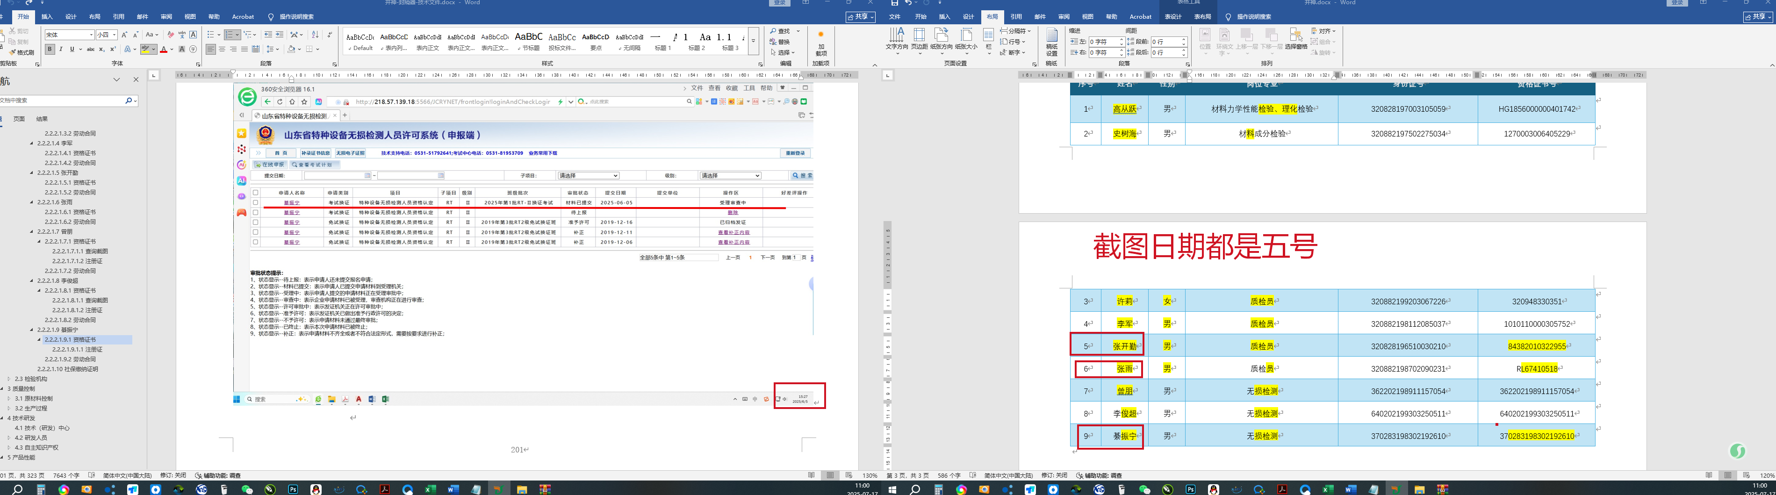Open page margins in 开神 window
This screenshot has height=495, width=1776.
[x=919, y=40]
